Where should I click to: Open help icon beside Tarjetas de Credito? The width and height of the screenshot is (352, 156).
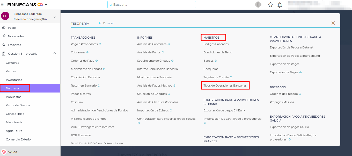click(x=231, y=77)
